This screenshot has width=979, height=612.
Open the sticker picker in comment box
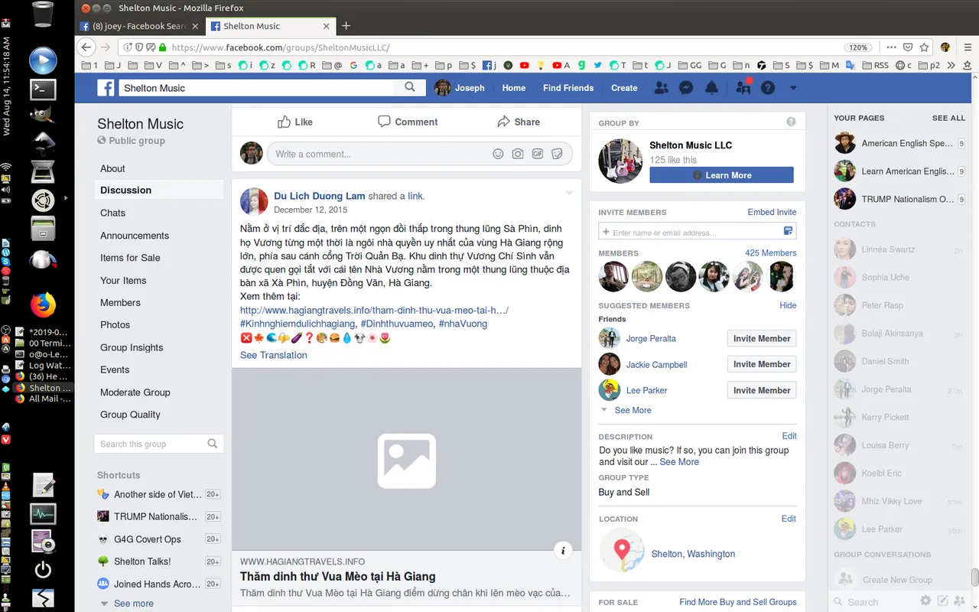558,154
